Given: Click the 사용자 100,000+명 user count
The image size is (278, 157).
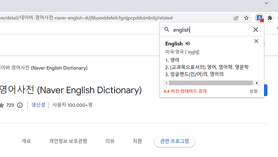Looking at the screenshot, I should click(x=73, y=105).
